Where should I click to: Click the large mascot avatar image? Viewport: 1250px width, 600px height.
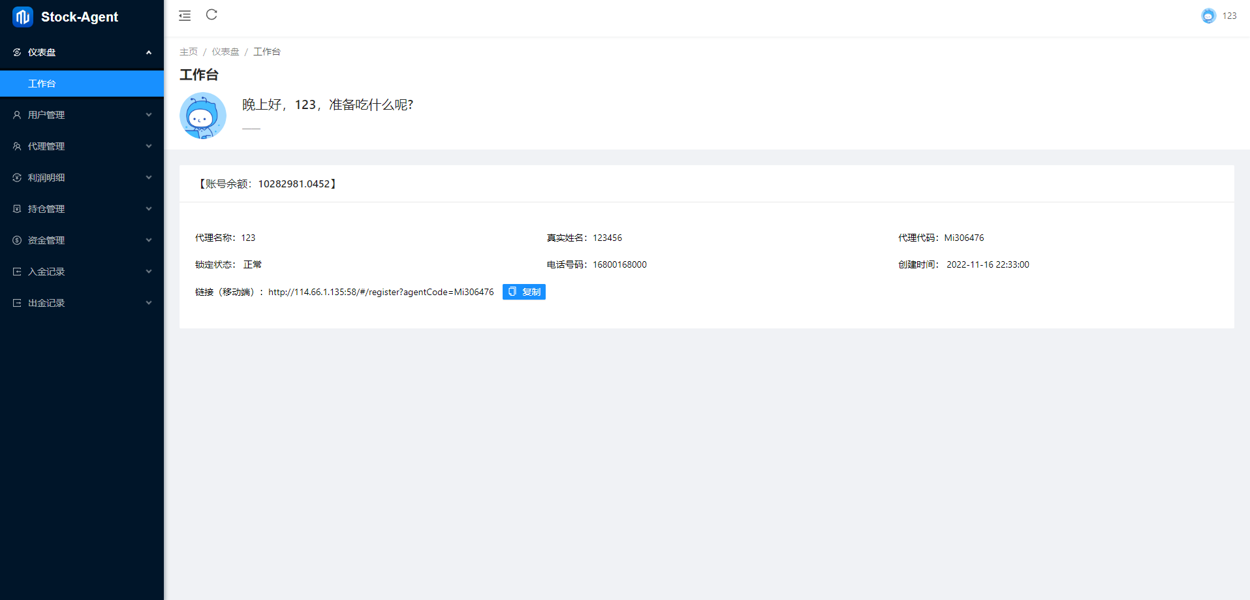(x=203, y=116)
